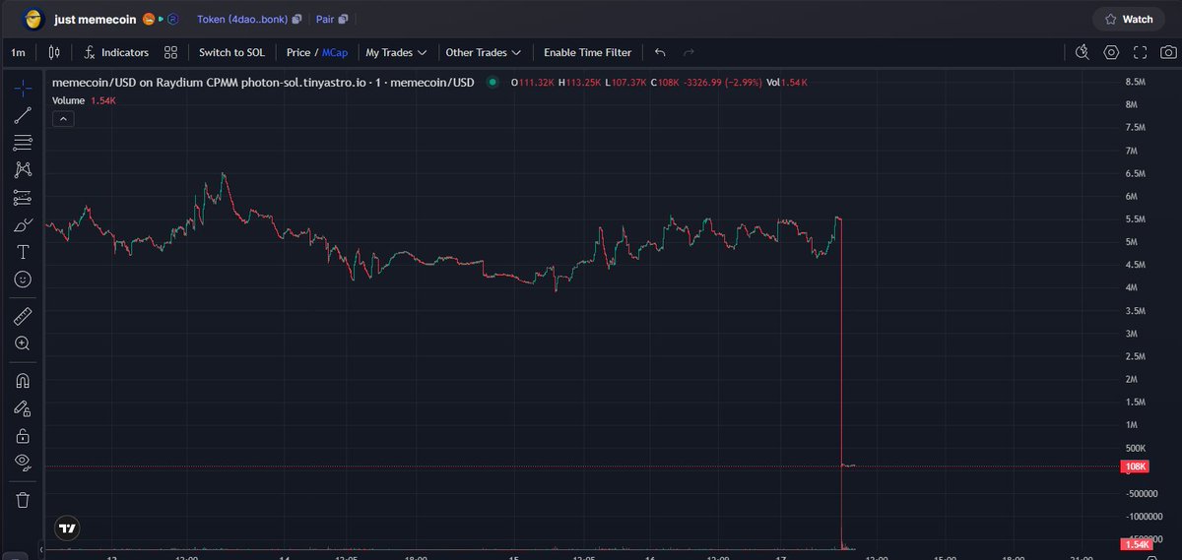Click the just memecoin avatar image
Image resolution: width=1182 pixels, height=560 pixels.
coord(34,19)
